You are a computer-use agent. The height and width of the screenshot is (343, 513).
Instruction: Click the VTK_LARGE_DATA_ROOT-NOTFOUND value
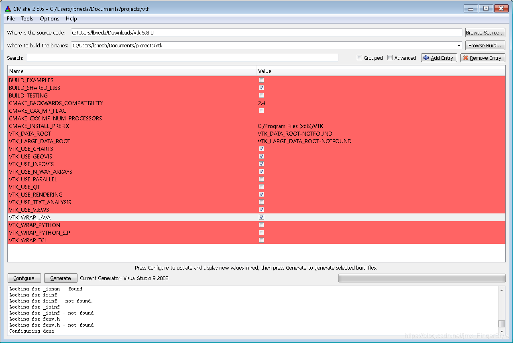point(305,141)
